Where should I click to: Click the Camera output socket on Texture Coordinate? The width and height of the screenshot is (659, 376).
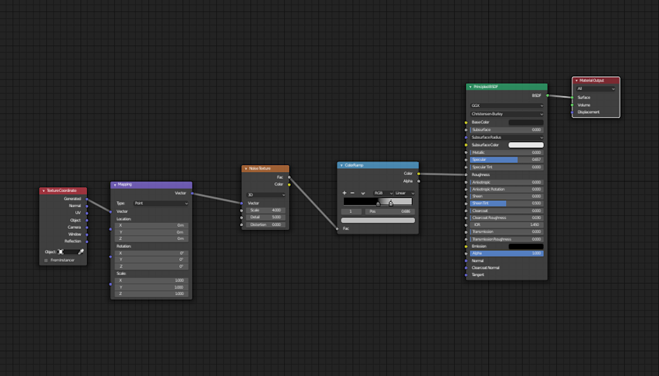[x=87, y=227]
